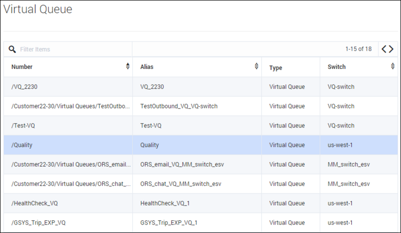Image resolution: width=401 pixels, height=233 pixels.
Task: Click the 1-15 of 18 pagination label
Action: [358, 49]
